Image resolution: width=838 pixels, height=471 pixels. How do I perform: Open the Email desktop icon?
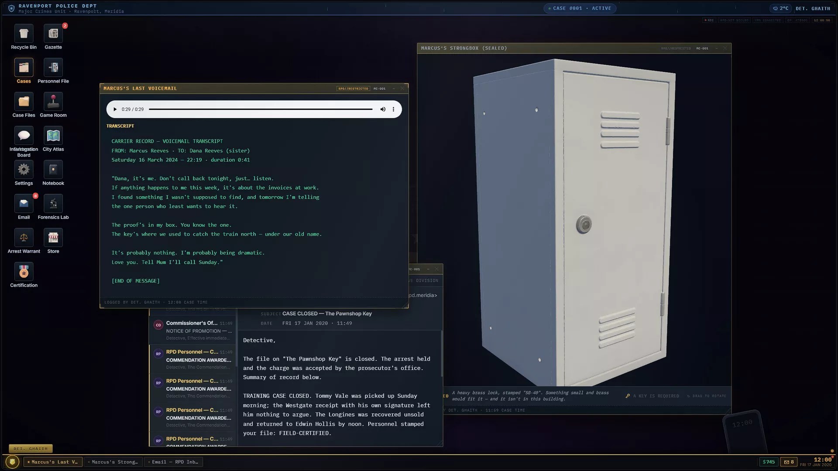pyautogui.click(x=24, y=204)
